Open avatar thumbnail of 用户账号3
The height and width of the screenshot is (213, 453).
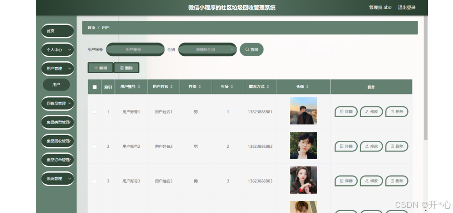point(304,180)
